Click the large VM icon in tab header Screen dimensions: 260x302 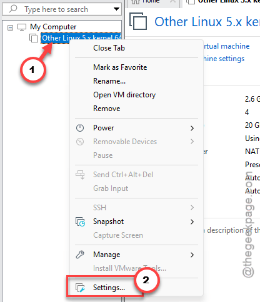coord(138,21)
